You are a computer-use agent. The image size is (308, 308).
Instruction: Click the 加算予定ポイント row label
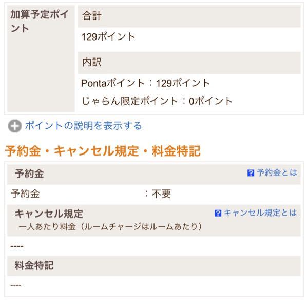[x=39, y=21]
